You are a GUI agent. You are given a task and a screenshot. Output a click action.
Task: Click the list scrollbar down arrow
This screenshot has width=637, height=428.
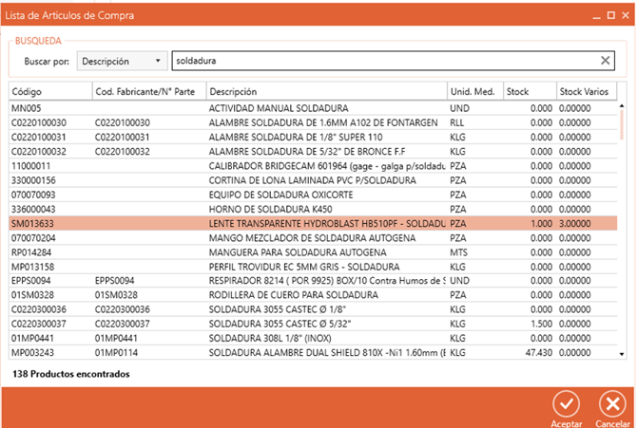(x=622, y=354)
